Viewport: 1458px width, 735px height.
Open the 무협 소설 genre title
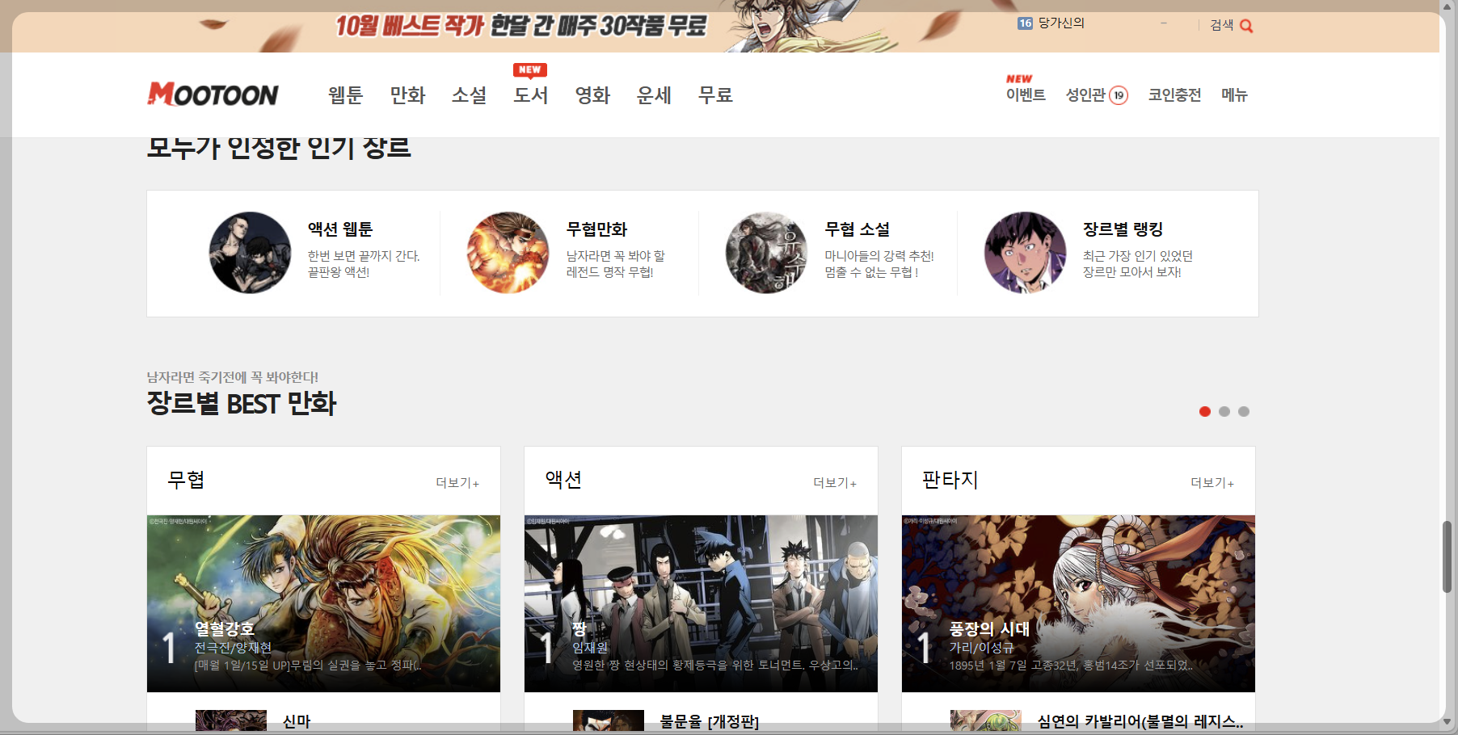point(858,229)
